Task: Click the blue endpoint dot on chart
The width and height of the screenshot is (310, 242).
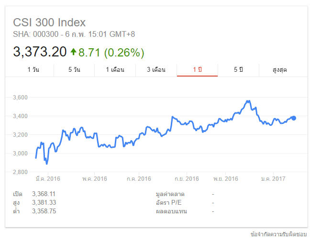Action: [x=294, y=118]
